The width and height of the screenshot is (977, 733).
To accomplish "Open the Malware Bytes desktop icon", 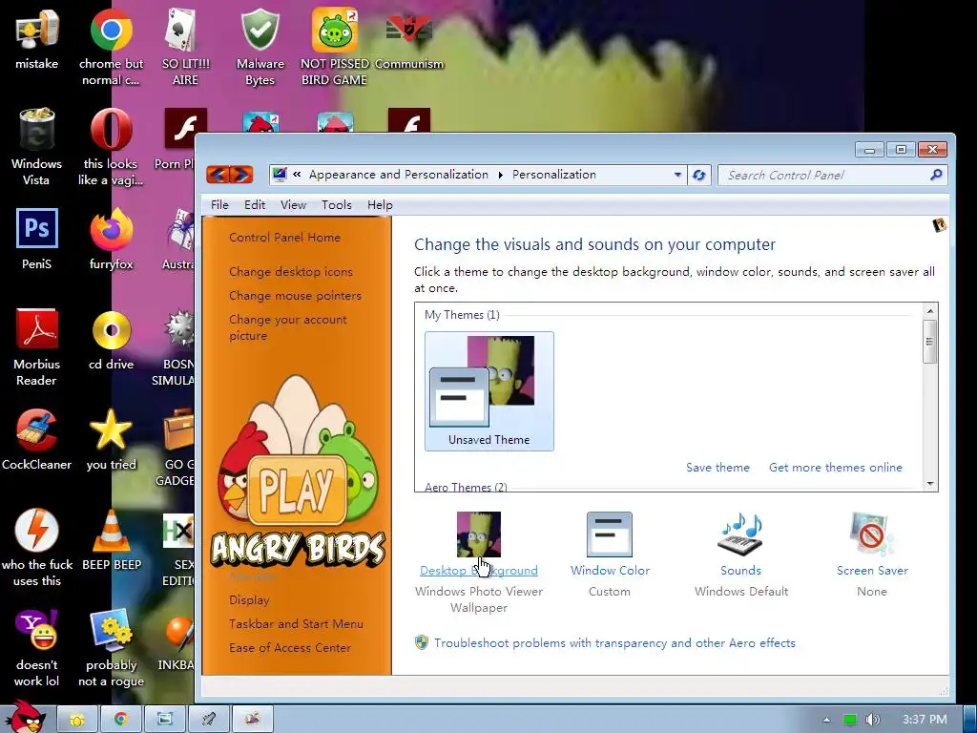I will click(x=260, y=30).
